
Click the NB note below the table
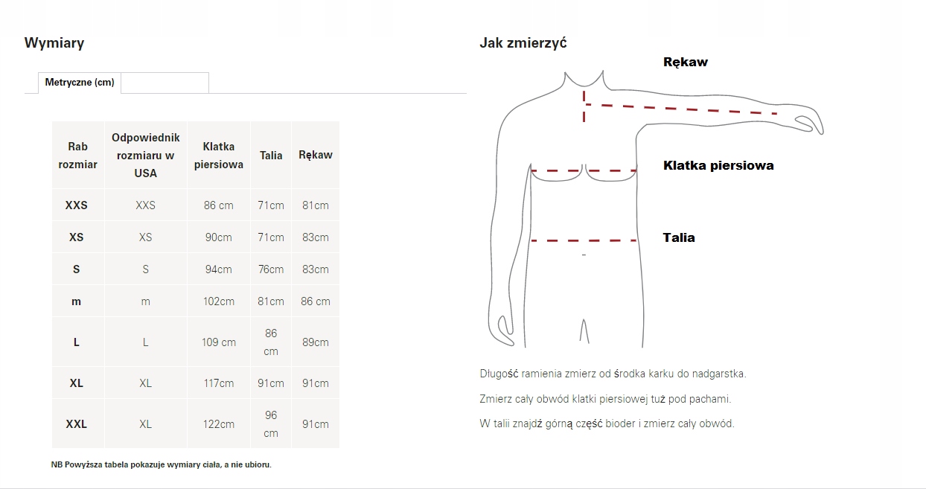[161, 464]
